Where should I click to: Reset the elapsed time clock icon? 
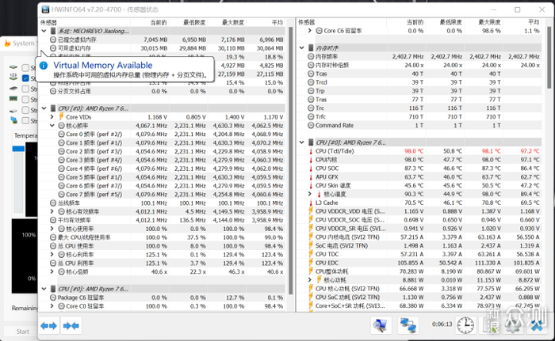465,325
